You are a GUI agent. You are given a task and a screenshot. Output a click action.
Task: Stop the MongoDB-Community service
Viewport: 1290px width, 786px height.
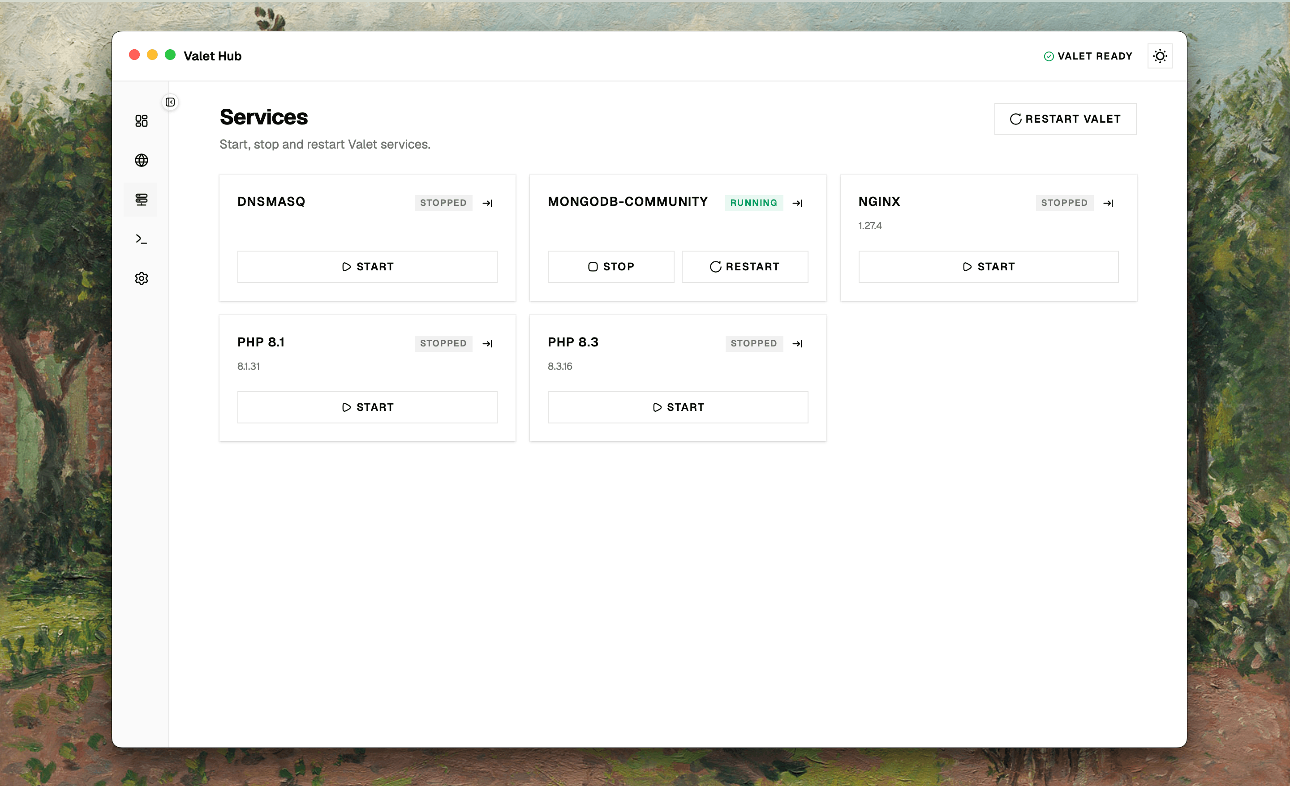point(611,267)
